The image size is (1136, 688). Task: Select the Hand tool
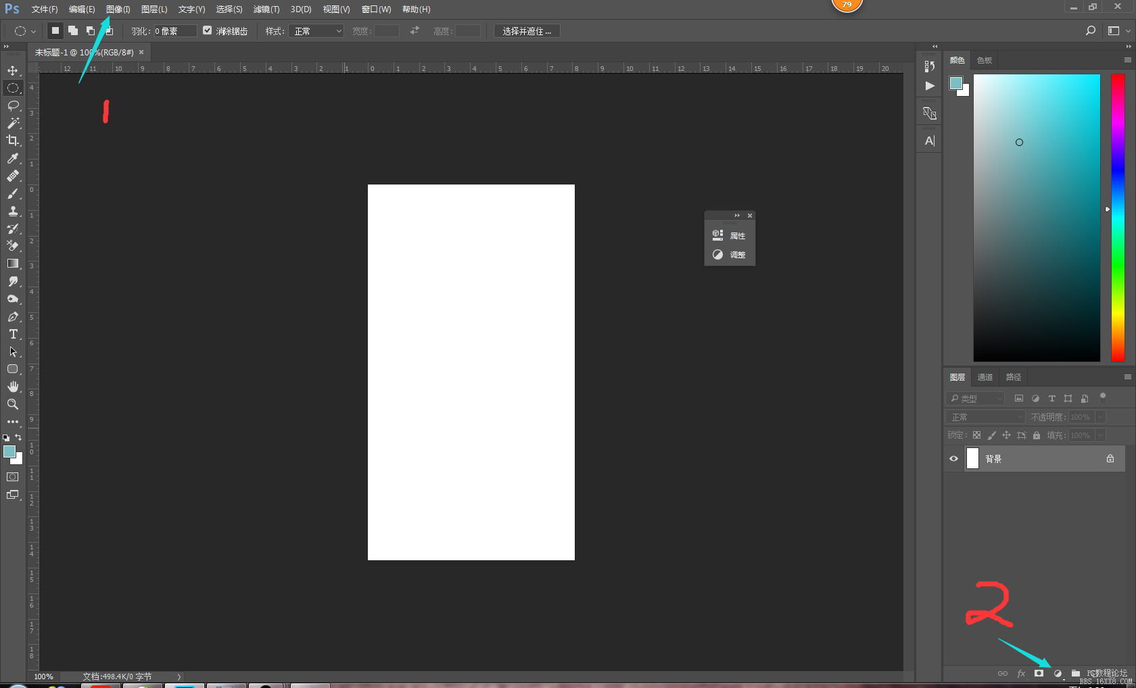click(x=13, y=387)
